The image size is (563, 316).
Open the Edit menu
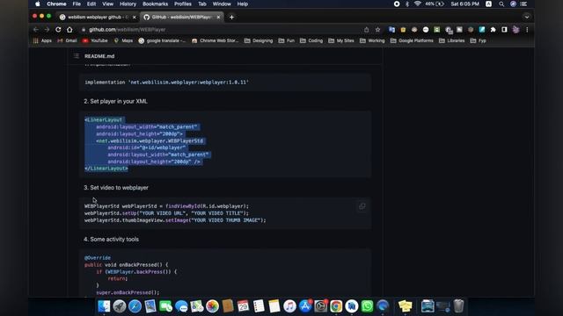[91, 4]
